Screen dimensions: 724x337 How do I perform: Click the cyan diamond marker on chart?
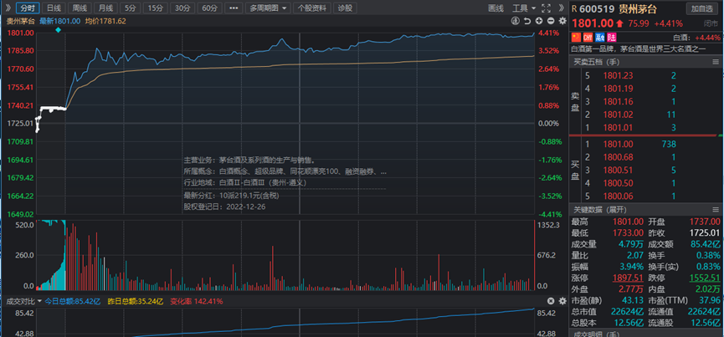pyautogui.click(x=59, y=30)
